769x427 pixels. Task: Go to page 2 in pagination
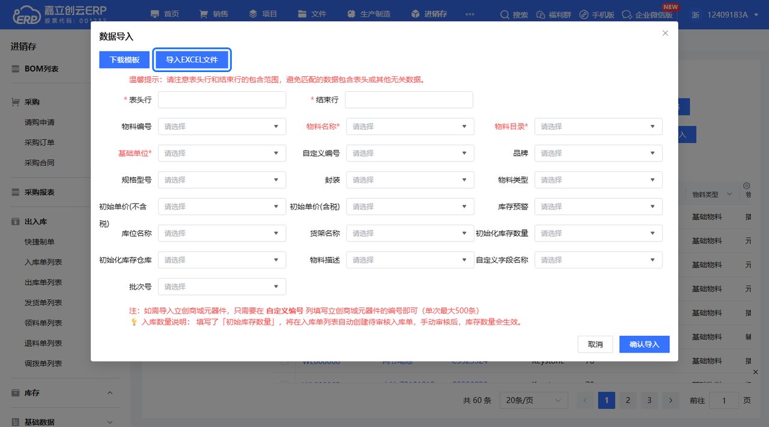coord(628,400)
